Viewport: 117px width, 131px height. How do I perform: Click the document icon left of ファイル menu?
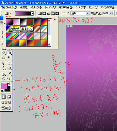pos(3,8)
